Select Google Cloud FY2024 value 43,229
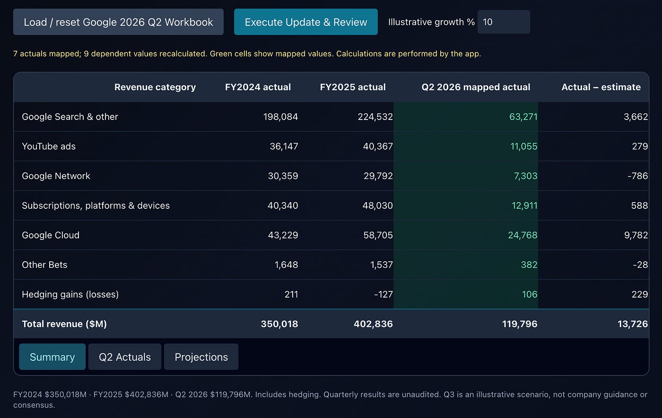 (282, 235)
